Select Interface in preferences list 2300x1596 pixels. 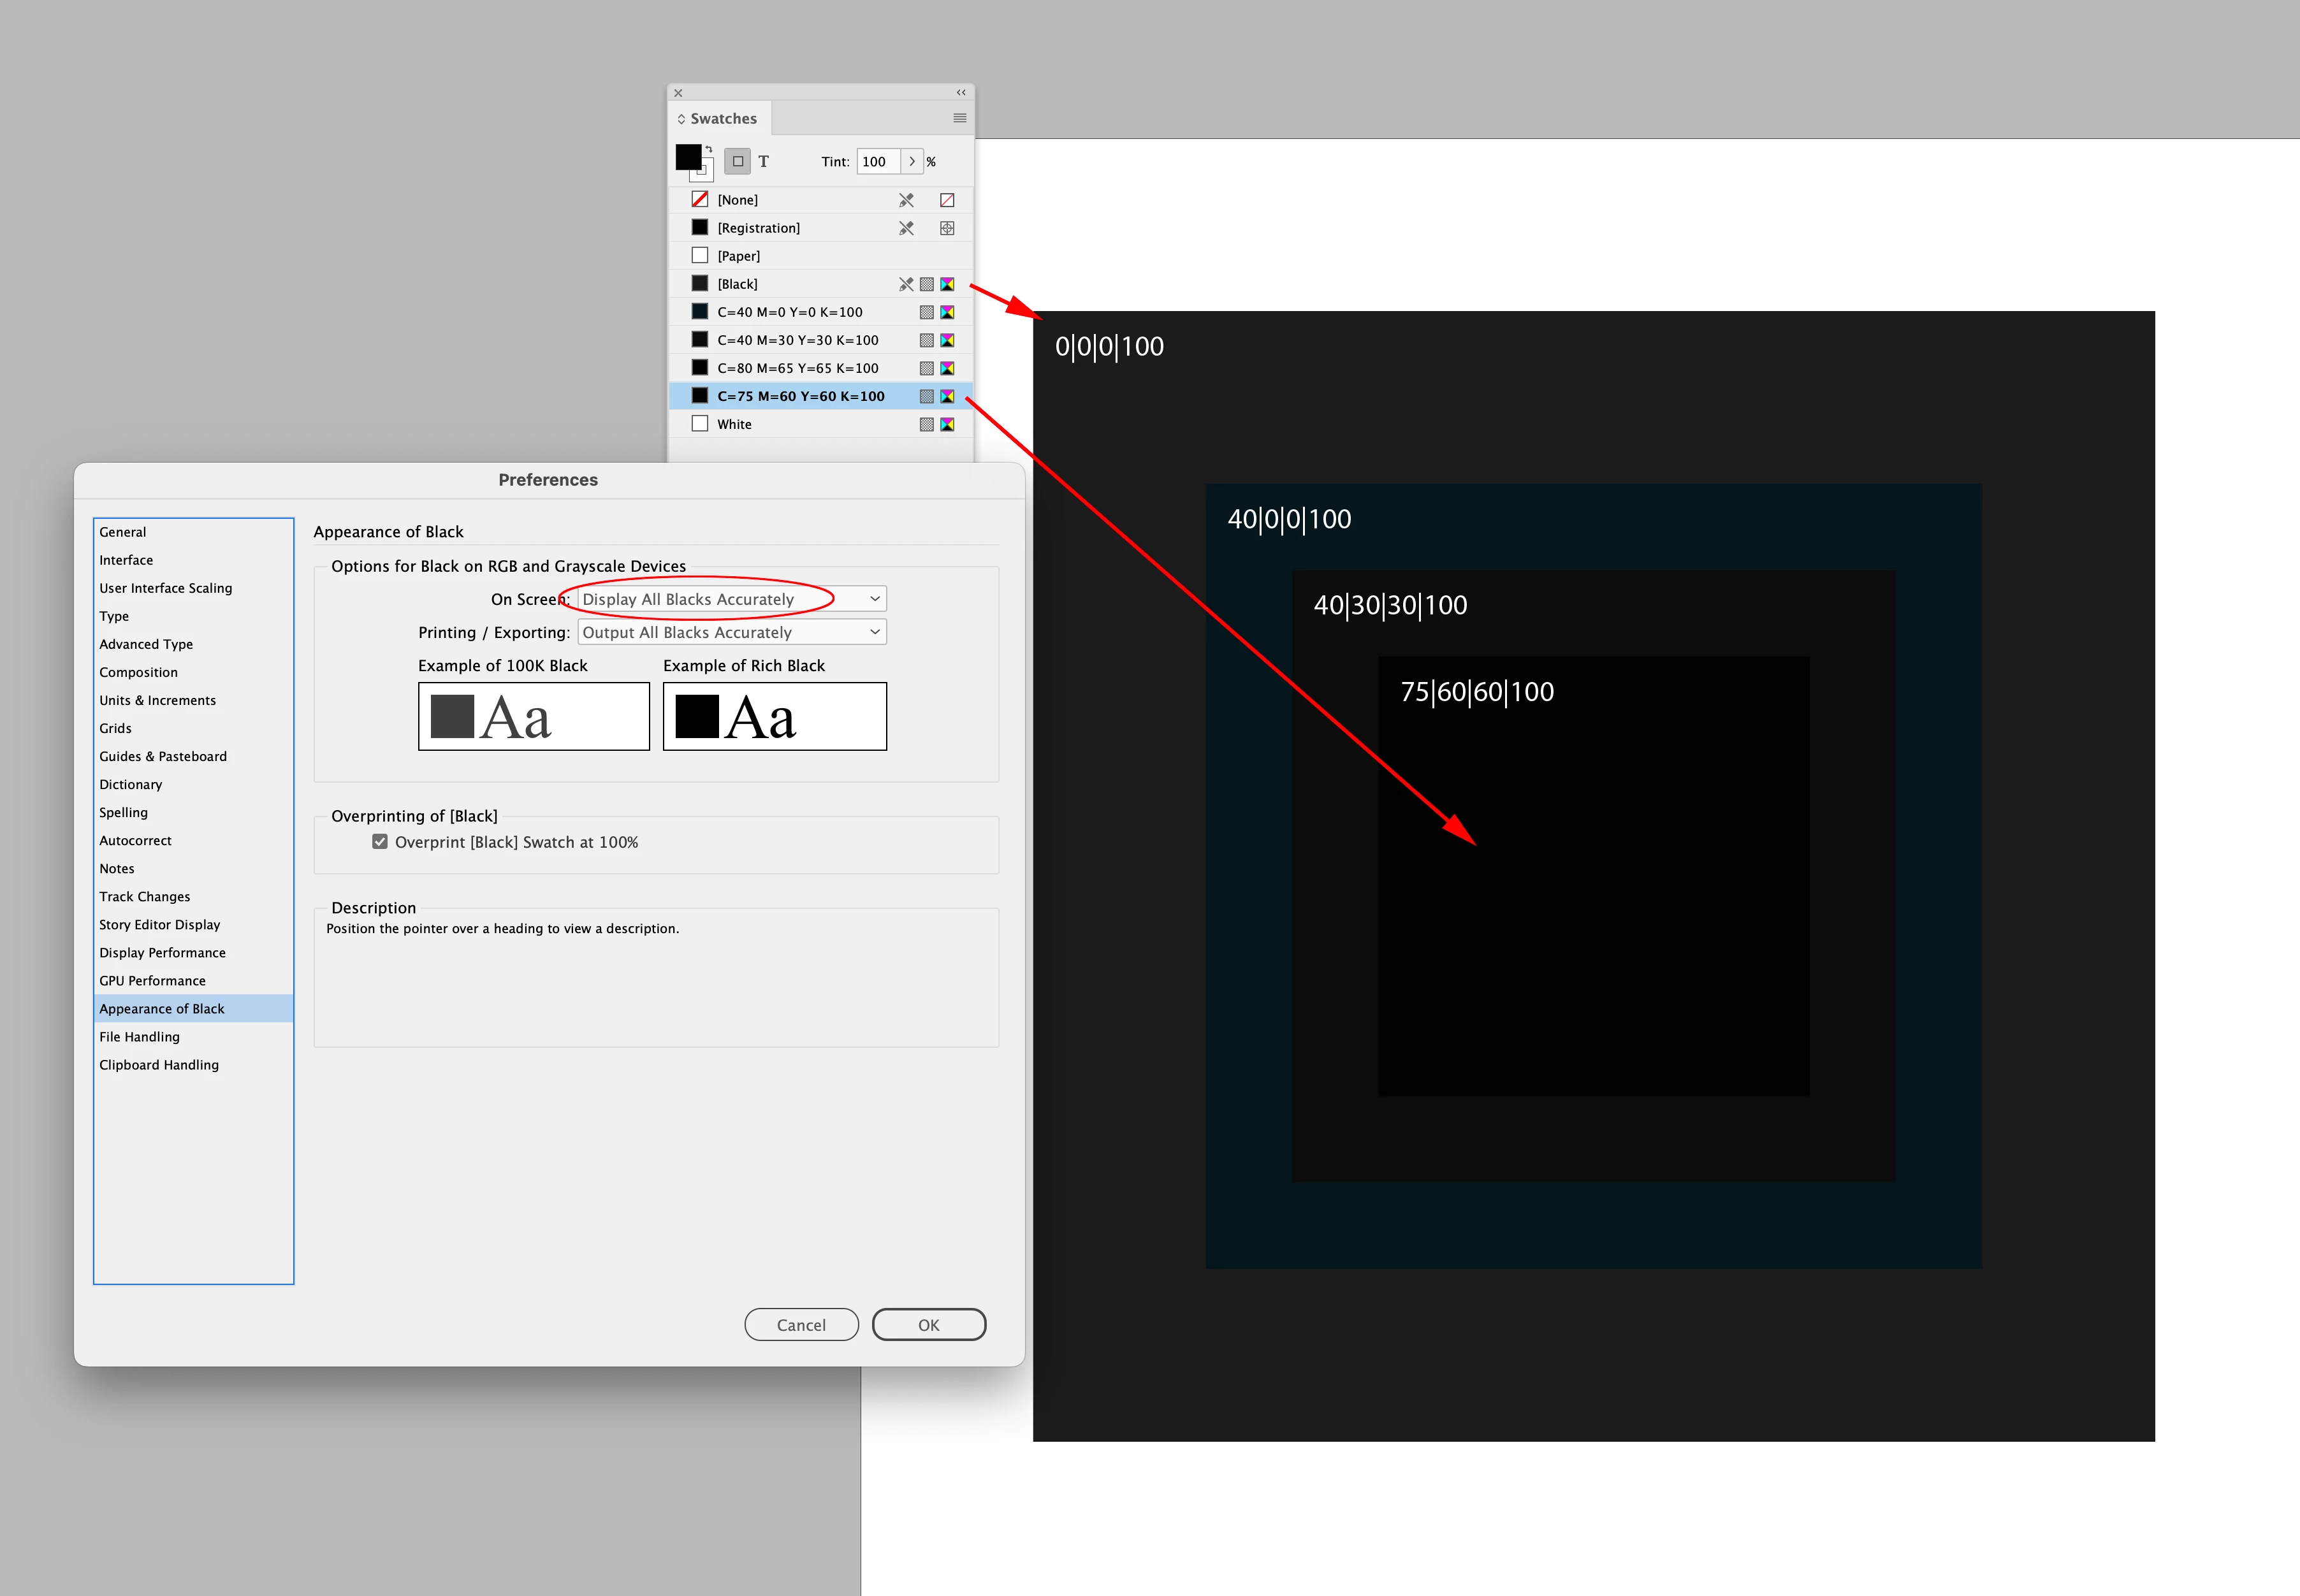tap(126, 560)
